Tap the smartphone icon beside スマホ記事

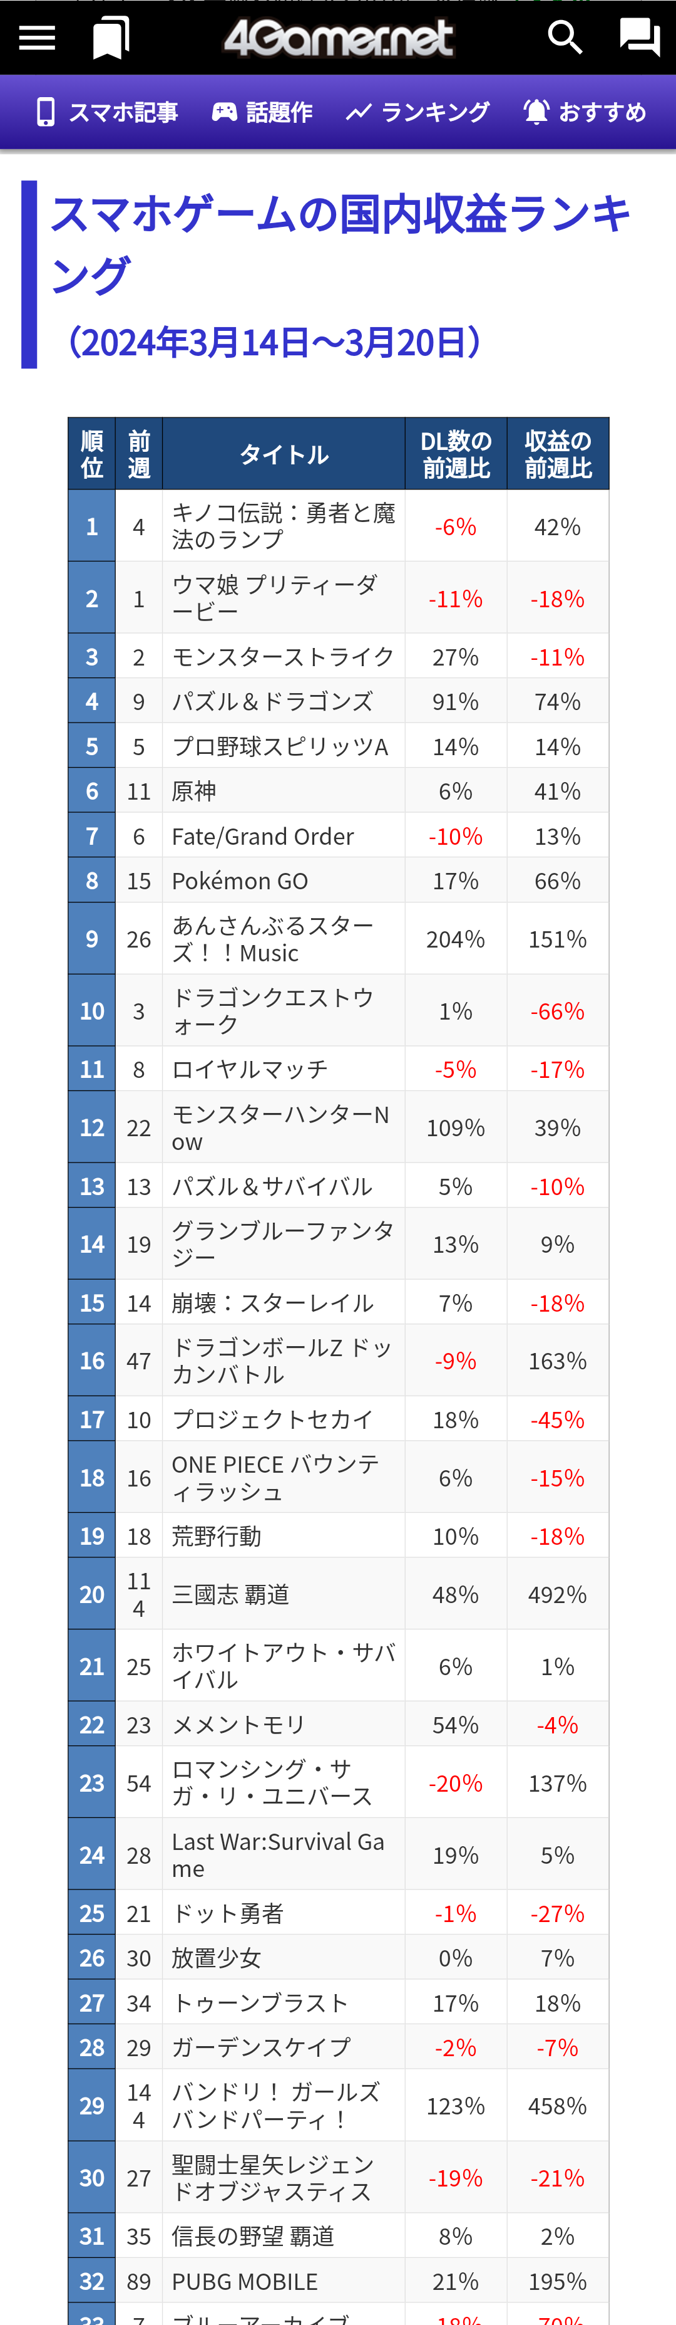tap(45, 112)
